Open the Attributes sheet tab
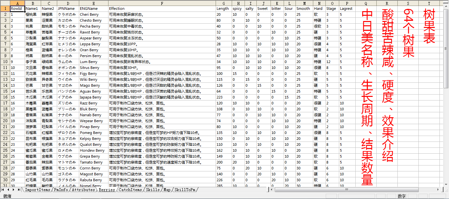Image resolution: width=449 pixels, height=199 pixels. tap(83, 190)
